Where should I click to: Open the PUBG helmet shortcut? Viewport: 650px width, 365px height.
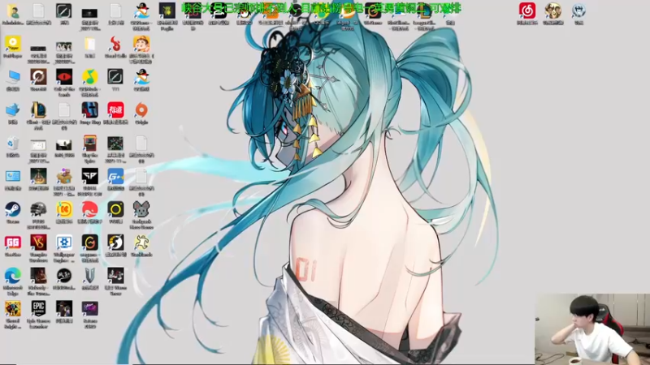click(x=38, y=209)
